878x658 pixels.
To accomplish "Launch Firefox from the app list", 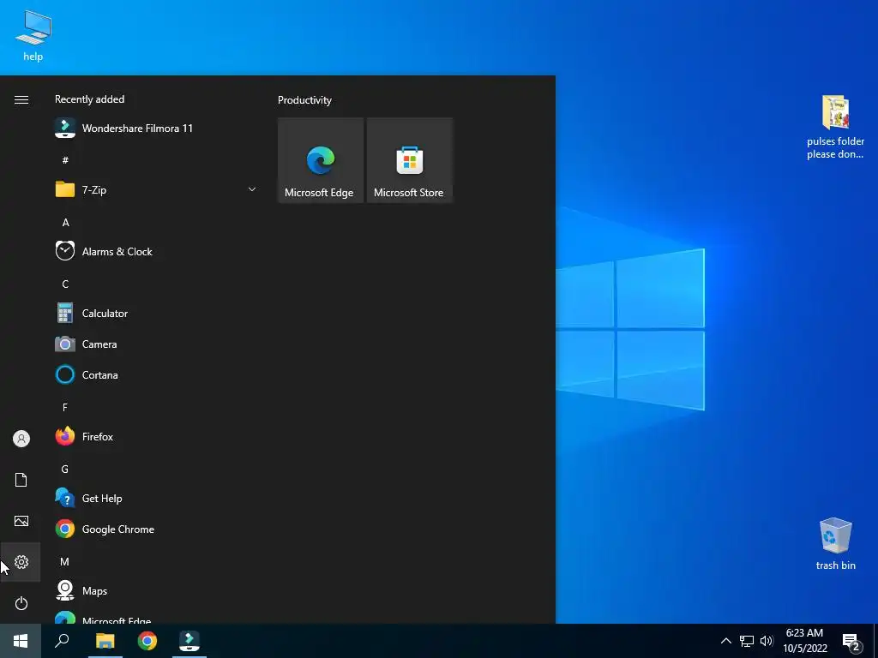I will coord(157,436).
